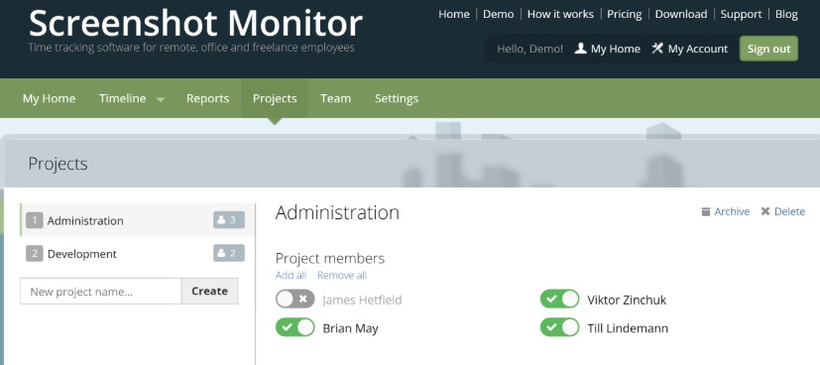This screenshot has width=820, height=365.
Task: Open the Blog link
Action: [x=786, y=14]
